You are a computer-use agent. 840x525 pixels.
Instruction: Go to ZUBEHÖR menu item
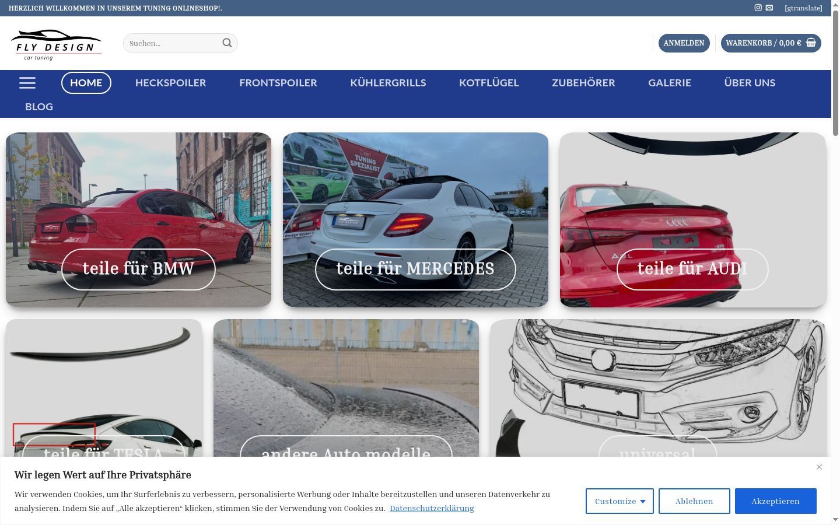[583, 83]
